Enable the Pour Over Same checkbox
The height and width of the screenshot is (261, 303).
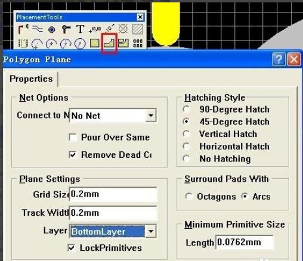(x=73, y=137)
